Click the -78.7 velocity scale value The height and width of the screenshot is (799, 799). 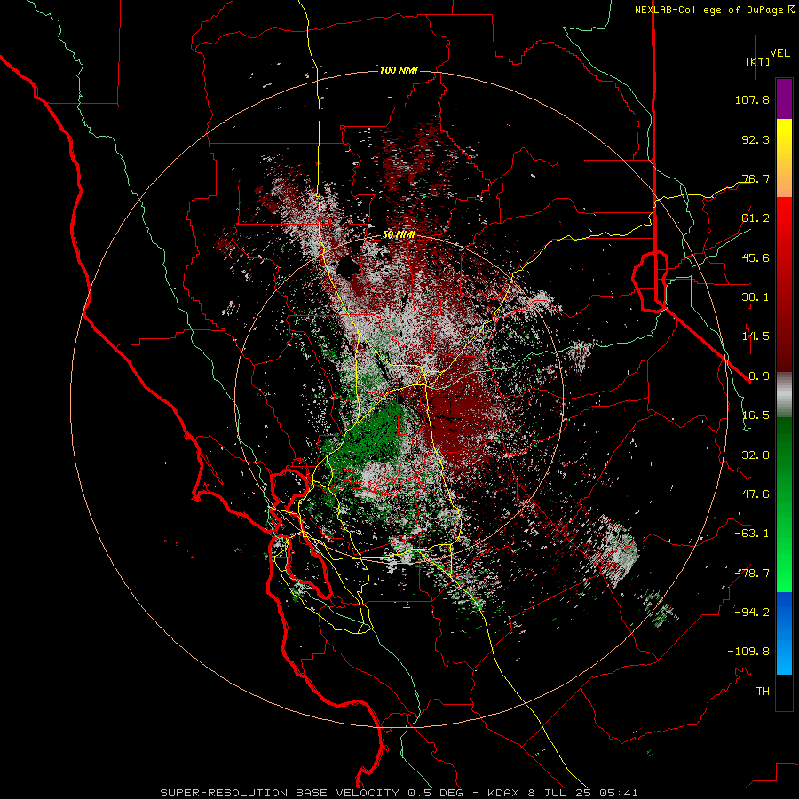coord(752,574)
